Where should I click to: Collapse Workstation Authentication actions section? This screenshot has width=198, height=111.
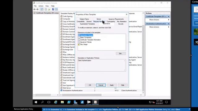(x=168, y=24)
